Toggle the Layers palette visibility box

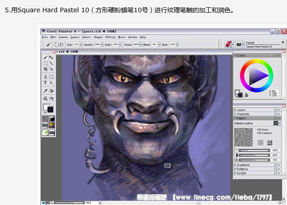tap(276, 110)
